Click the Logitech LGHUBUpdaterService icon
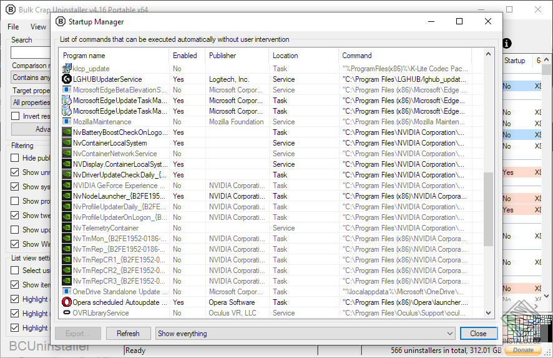This screenshot has width=553, height=358. pos(67,79)
